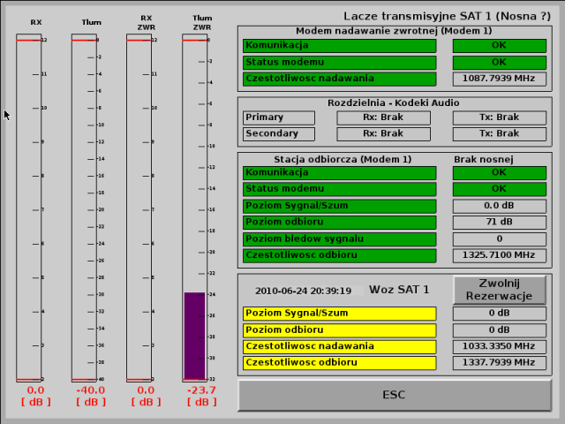Select the RX level meter bar
Image resolution: width=565 pixels, height=424 pixels.
click(28, 208)
